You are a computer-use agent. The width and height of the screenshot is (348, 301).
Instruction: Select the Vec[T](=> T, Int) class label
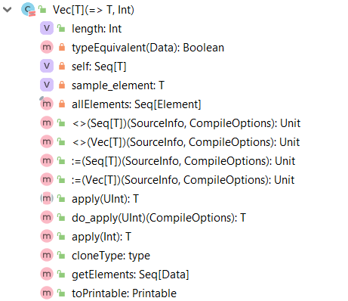[x=94, y=10]
